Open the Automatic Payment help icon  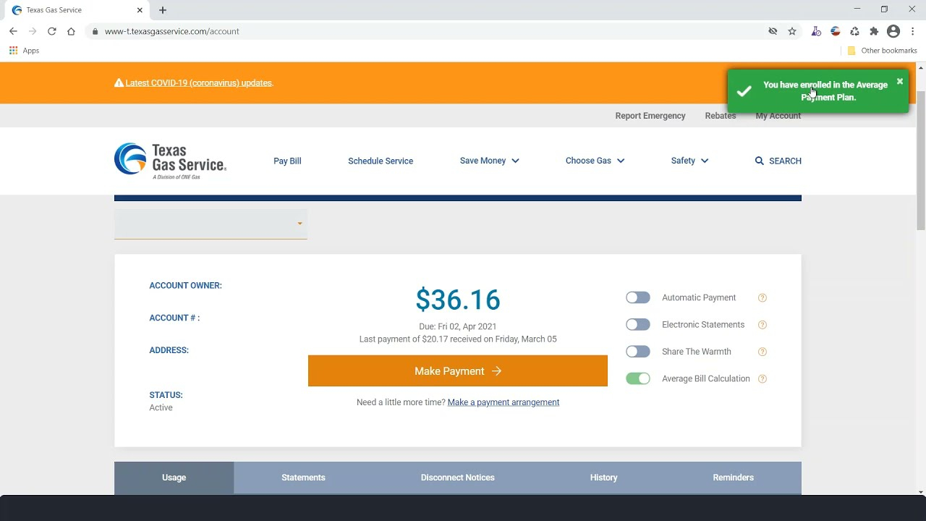(762, 297)
